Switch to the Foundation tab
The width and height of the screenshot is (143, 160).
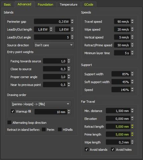coord(46,4)
